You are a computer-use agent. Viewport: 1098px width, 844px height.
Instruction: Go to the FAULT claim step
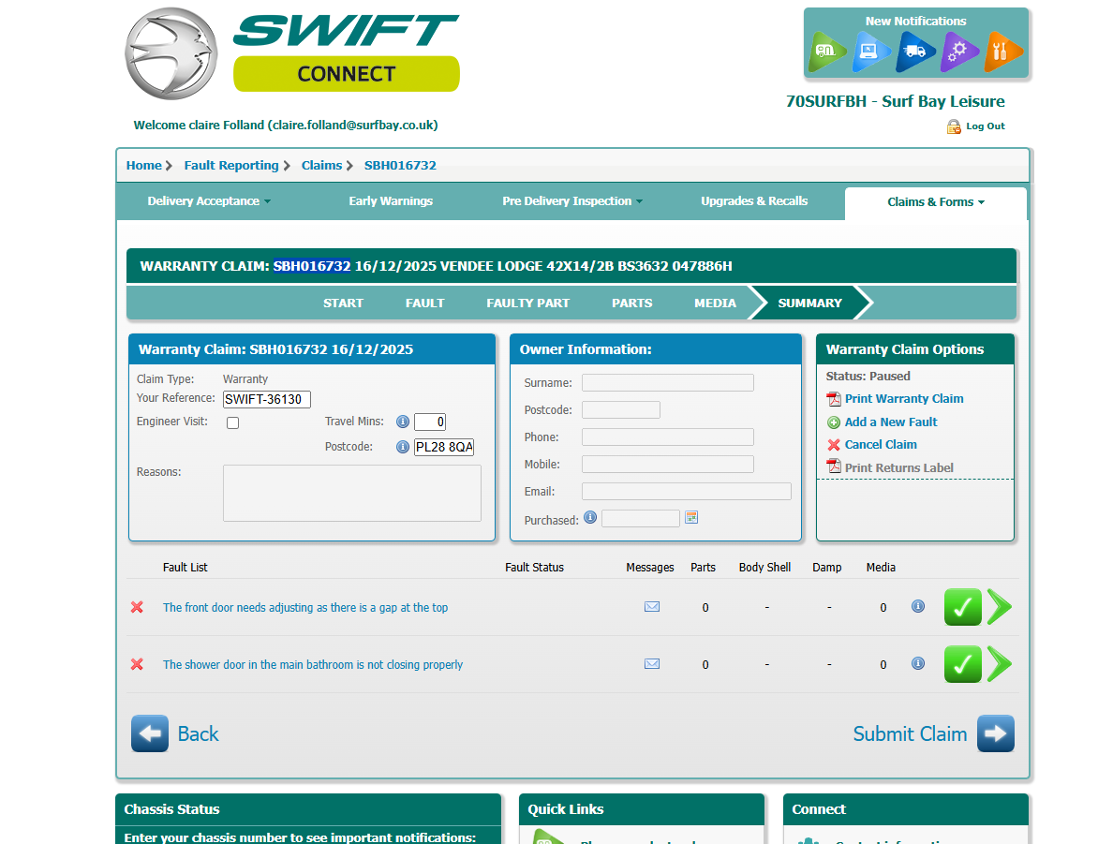[424, 304]
